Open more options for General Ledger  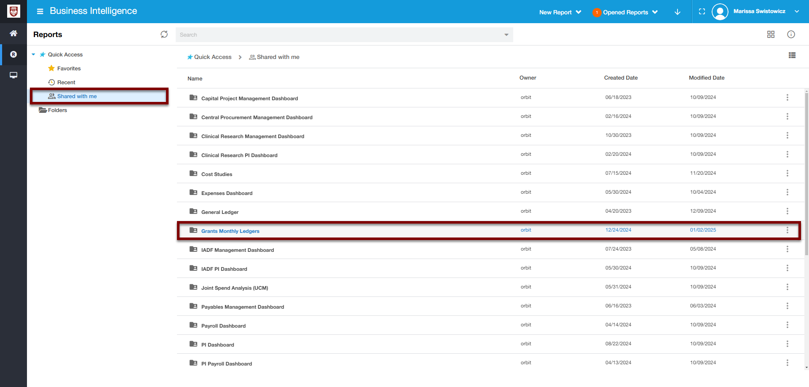(787, 211)
